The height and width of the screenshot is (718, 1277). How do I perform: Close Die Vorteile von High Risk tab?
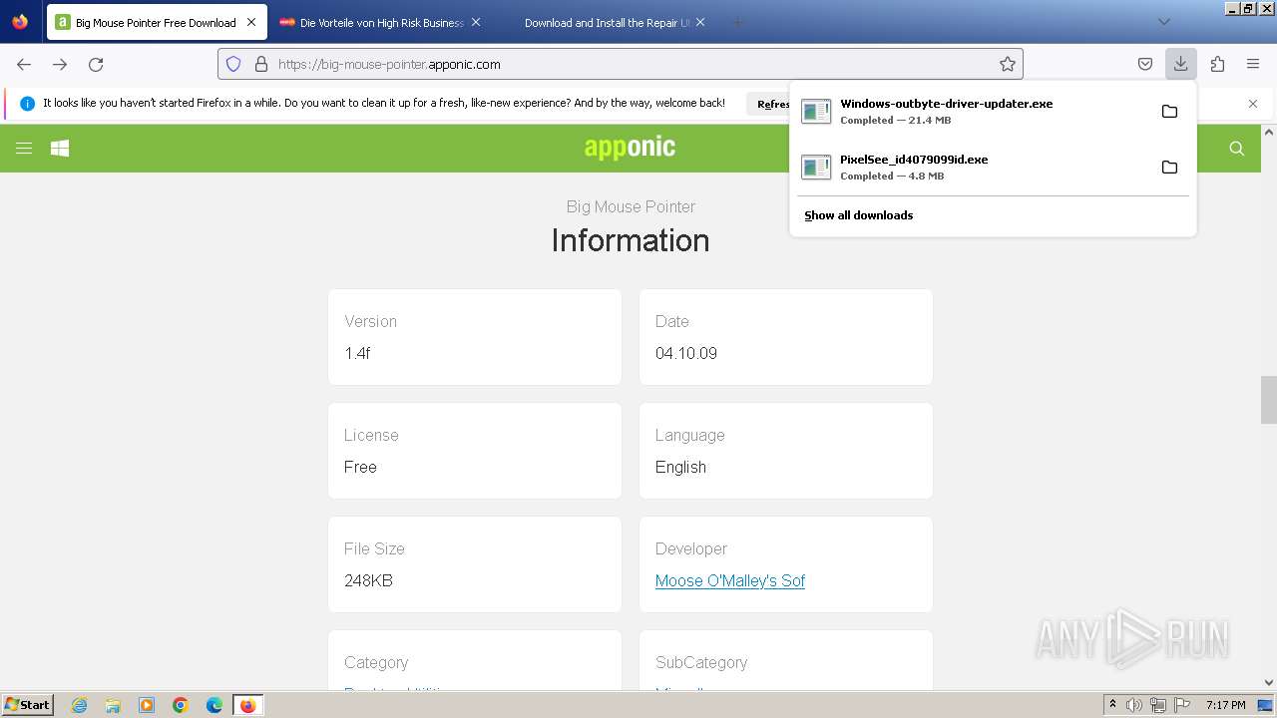[476, 22]
